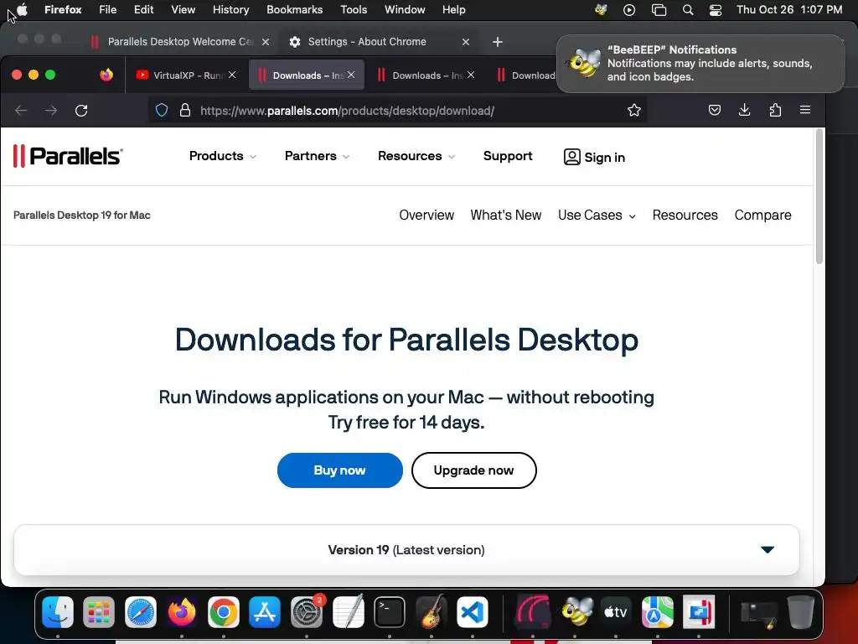The image size is (858, 644).
Task: Open the Firefox hamburger menu
Action: coord(805,110)
